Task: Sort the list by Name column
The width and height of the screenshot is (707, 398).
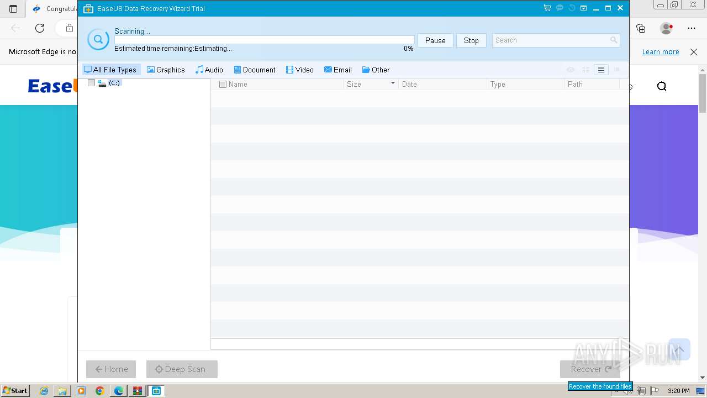Action: [x=238, y=85]
